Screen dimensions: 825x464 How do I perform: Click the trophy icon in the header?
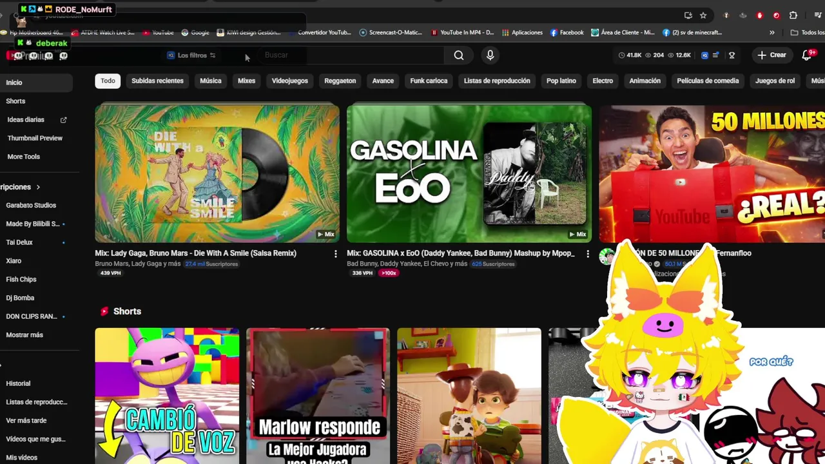click(732, 55)
